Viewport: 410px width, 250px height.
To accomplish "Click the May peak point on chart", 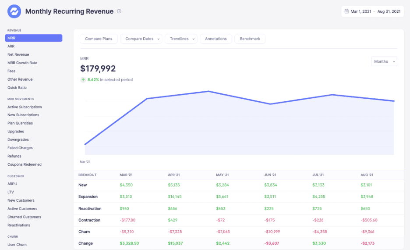I will pyautogui.click(x=209, y=91).
